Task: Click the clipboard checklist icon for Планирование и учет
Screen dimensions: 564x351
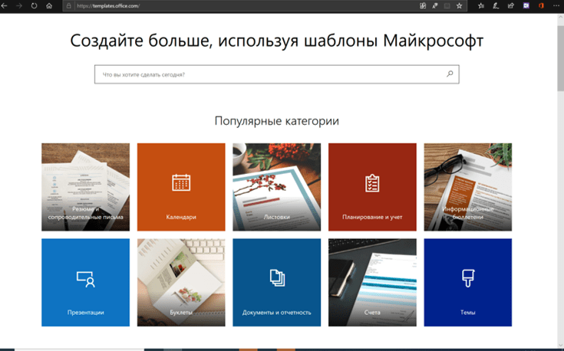Action: (x=372, y=183)
